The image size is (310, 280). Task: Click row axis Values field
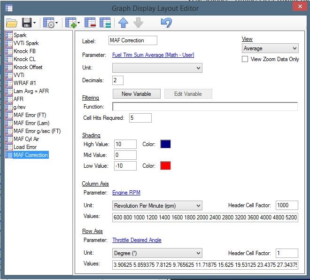point(205,265)
